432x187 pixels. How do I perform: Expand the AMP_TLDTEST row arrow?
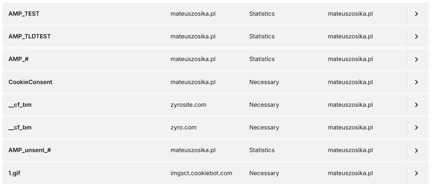[416, 37]
